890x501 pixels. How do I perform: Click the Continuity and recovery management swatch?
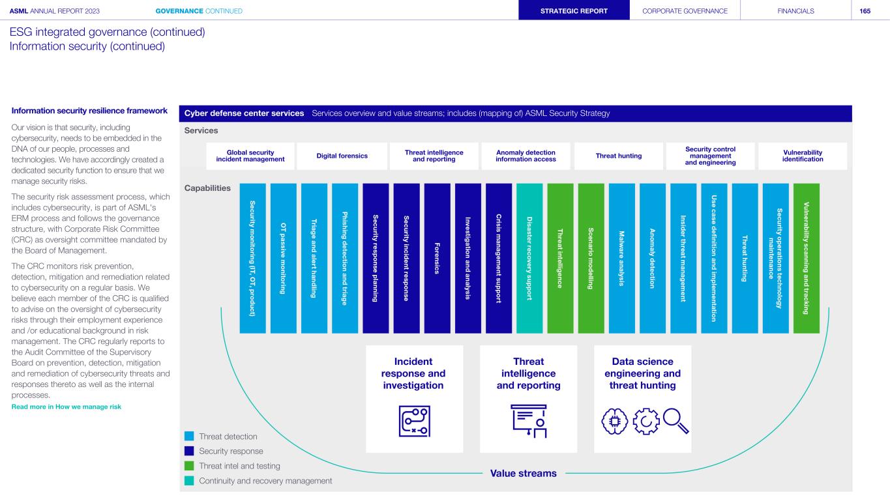(189, 481)
